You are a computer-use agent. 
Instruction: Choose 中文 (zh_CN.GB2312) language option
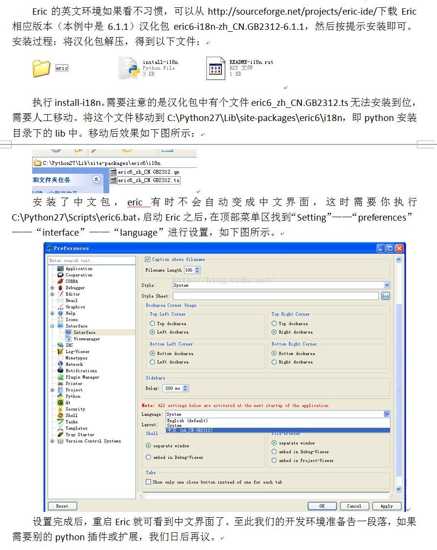(x=278, y=430)
